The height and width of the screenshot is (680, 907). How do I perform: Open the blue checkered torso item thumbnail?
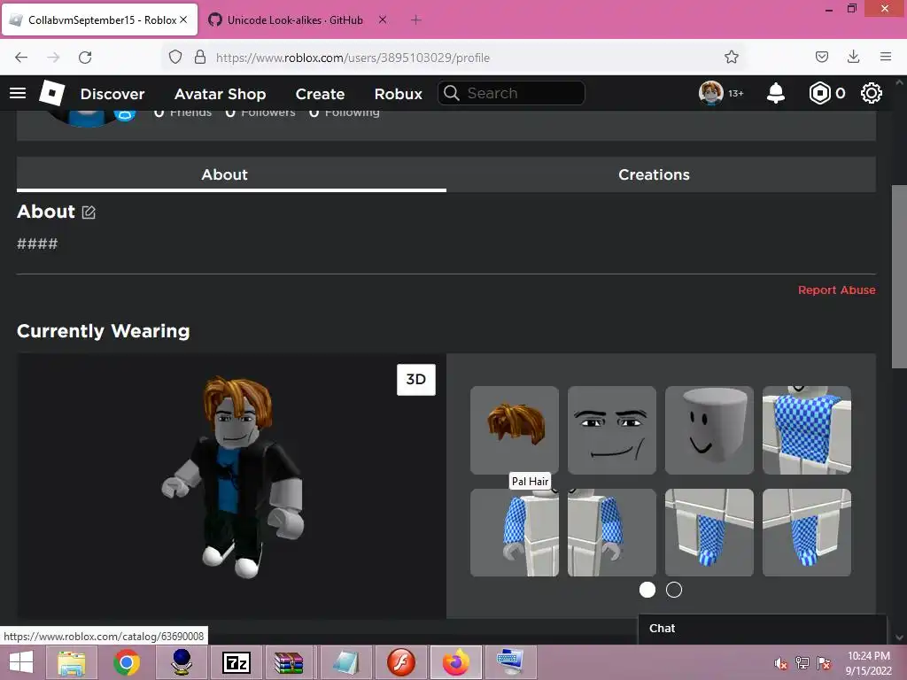(806, 430)
